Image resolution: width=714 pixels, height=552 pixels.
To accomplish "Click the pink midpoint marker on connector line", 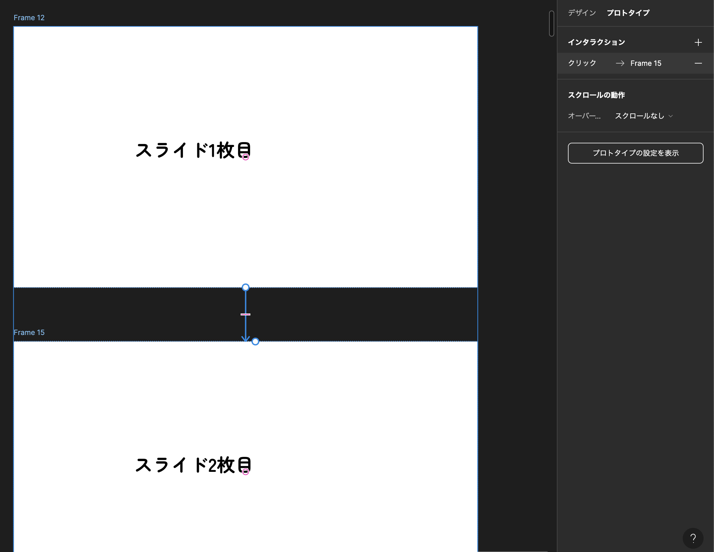I will [245, 314].
